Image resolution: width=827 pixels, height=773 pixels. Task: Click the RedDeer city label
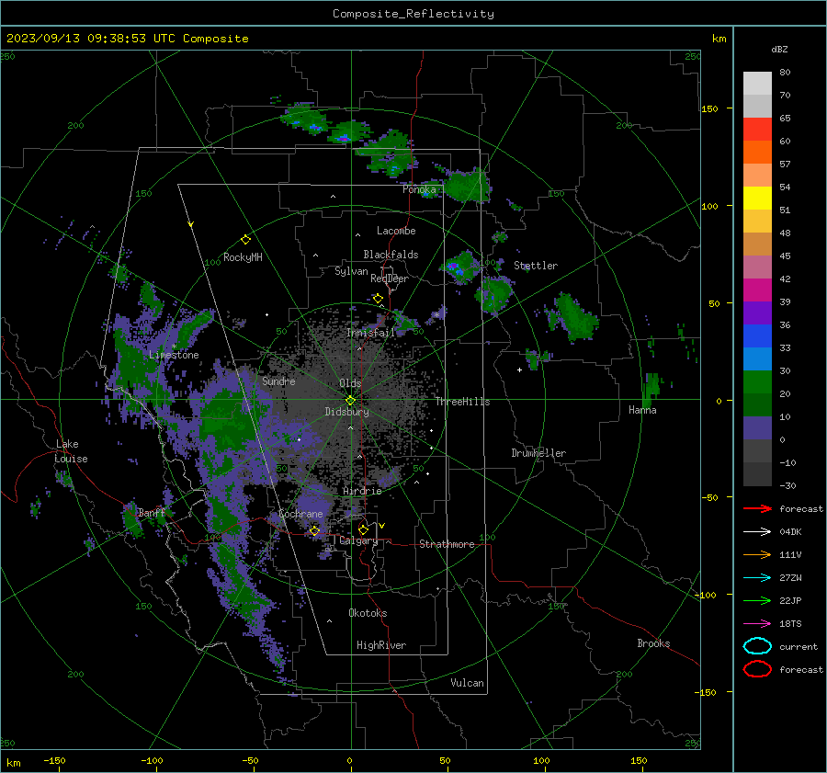pyautogui.click(x=390, y=279)
